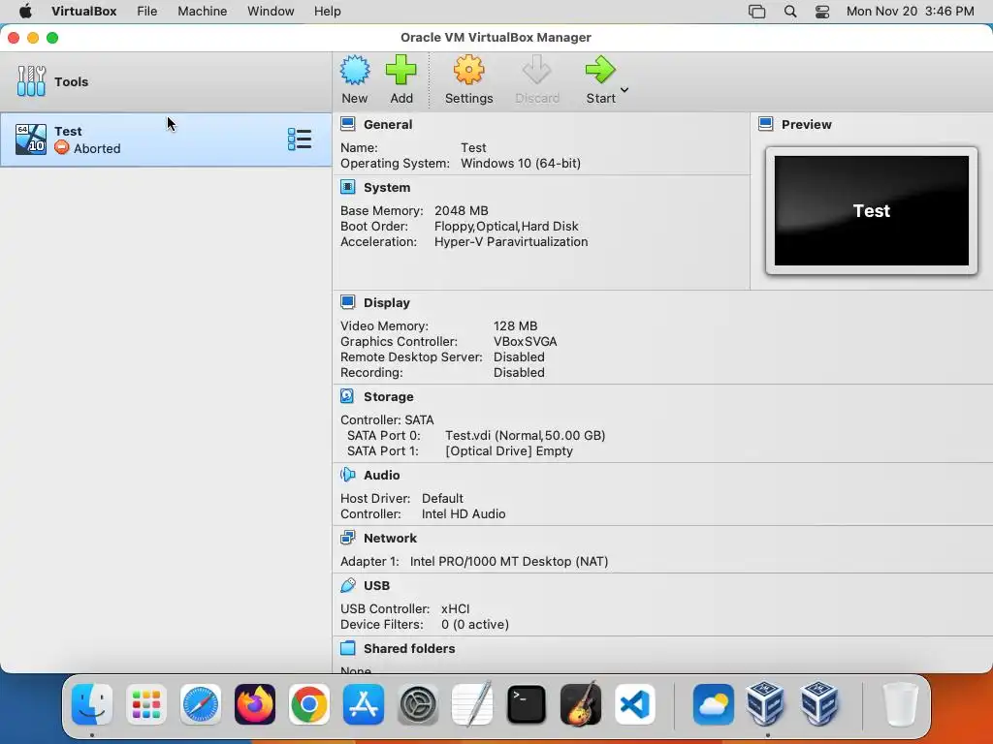Click the Discard arrow icon
993x744 pixels.
(x=536, y=70)
